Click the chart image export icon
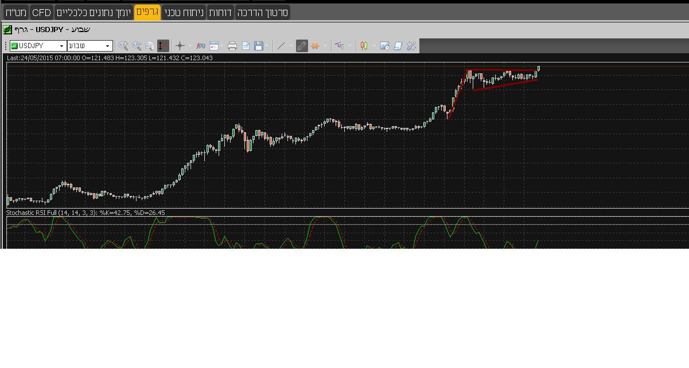This screenshot has width=689, height=368. point(384,46)
